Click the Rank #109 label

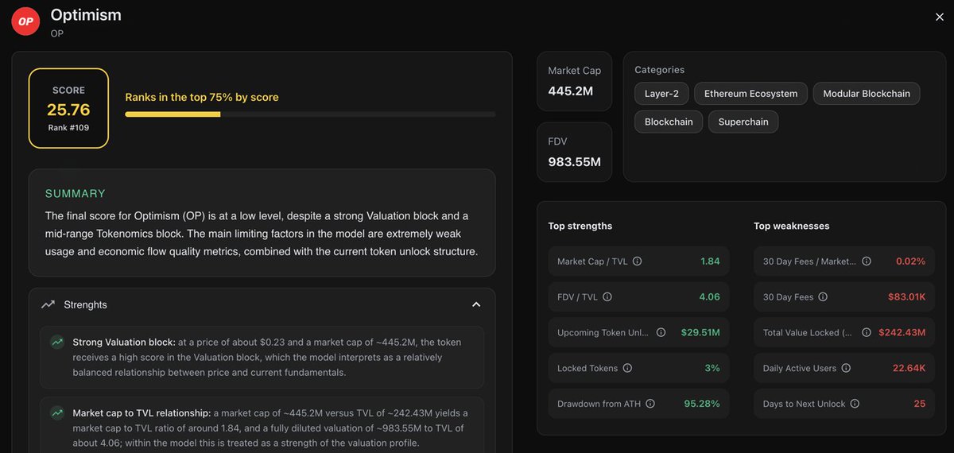pyautogui.click(x=68, y=128)
